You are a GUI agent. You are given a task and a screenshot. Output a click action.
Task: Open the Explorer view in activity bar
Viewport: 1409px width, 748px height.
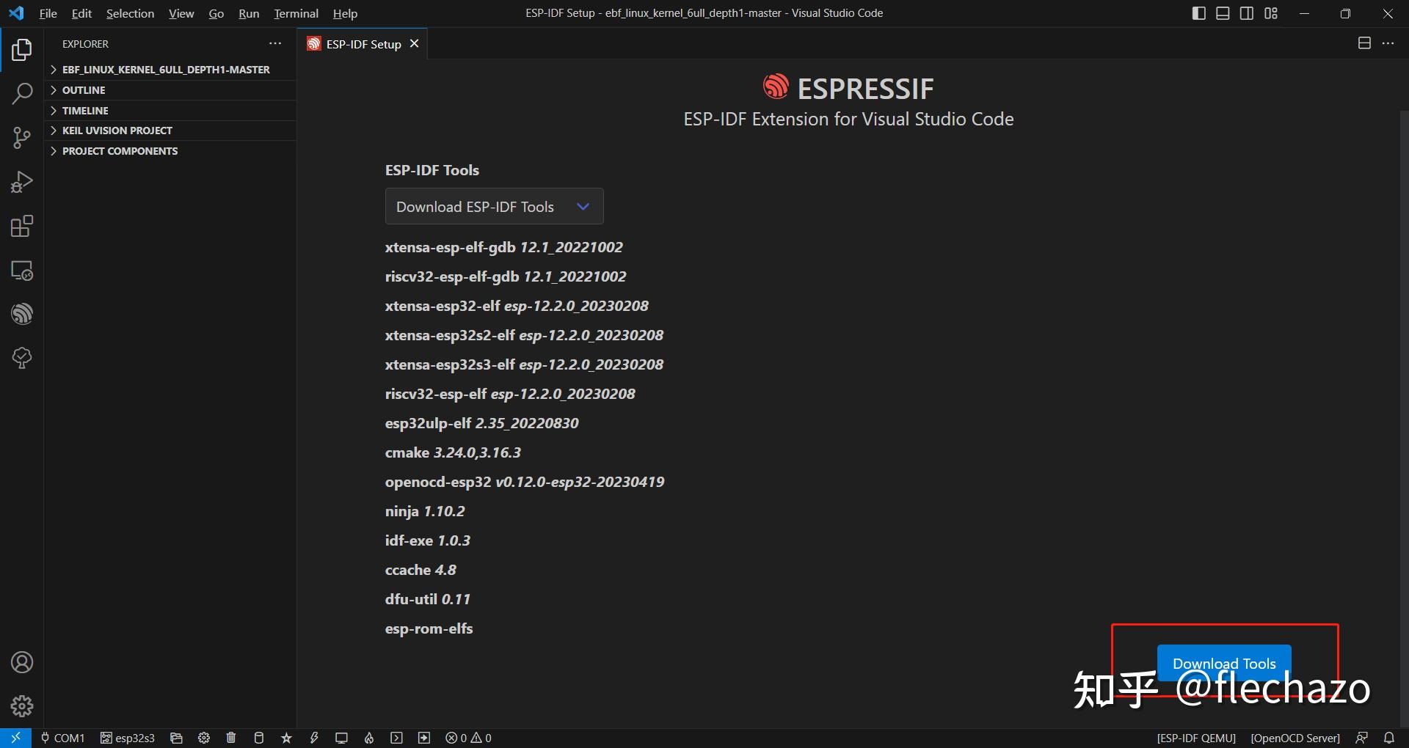pos(22,50)
